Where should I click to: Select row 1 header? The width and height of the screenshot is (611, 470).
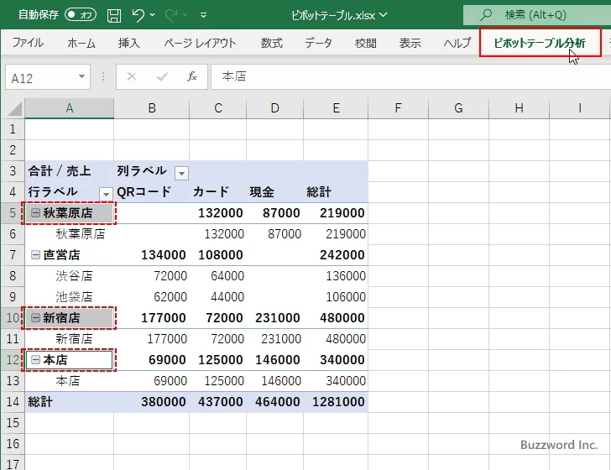[13, 128]
